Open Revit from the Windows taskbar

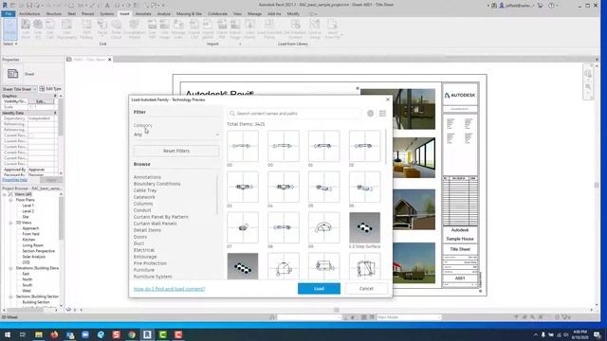(147, 334)
